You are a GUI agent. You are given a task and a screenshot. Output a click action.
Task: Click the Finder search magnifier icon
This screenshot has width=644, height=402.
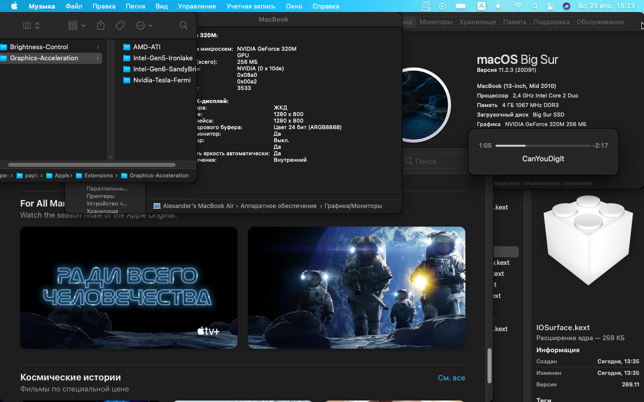pos(184,25)
